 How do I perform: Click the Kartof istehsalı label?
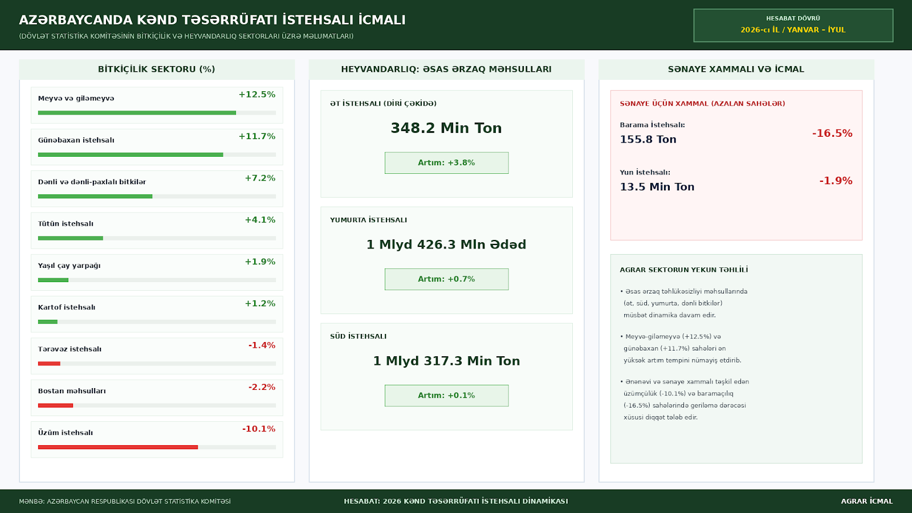pyautogui.click(x=67, y=307)
